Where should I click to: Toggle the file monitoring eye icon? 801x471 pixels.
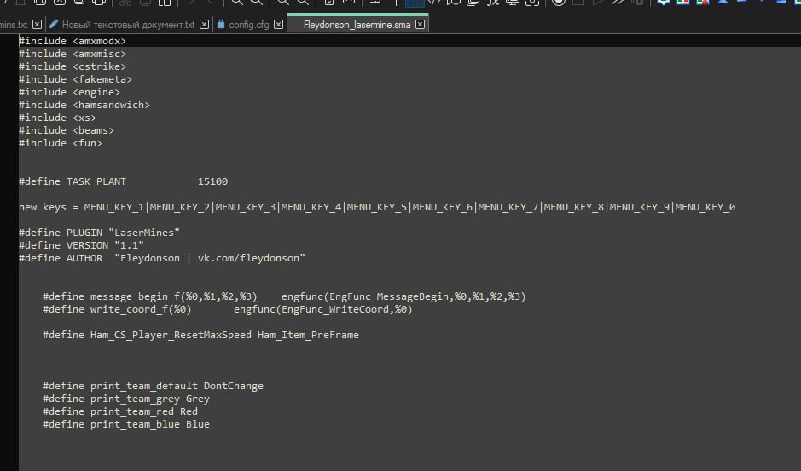pyautogui.click(x=531, y=2)
